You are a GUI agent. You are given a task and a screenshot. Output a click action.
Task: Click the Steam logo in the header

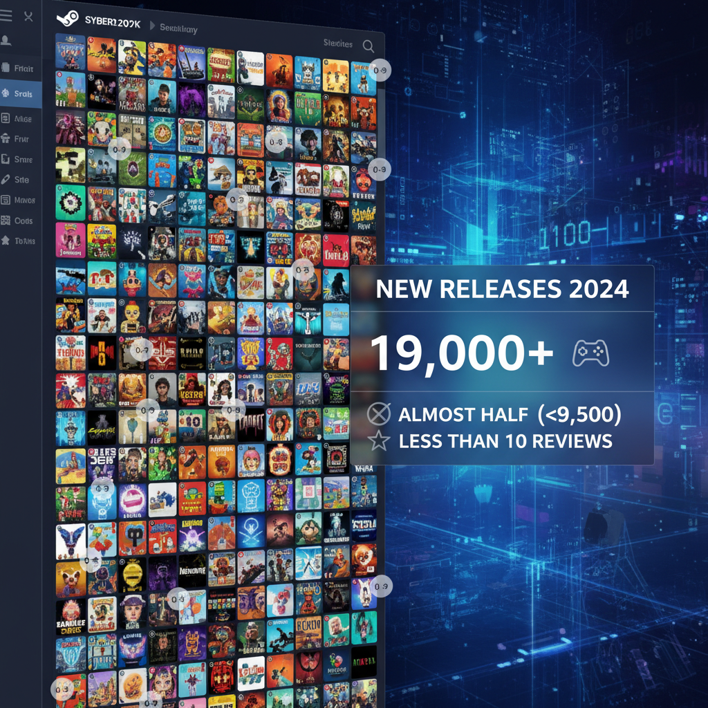point(68,19)
